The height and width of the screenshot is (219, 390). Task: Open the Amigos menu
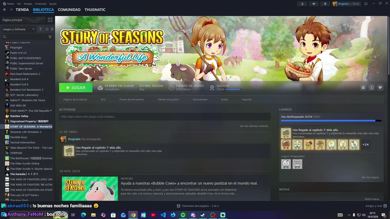pyautogui.click(x=28, y=4)
